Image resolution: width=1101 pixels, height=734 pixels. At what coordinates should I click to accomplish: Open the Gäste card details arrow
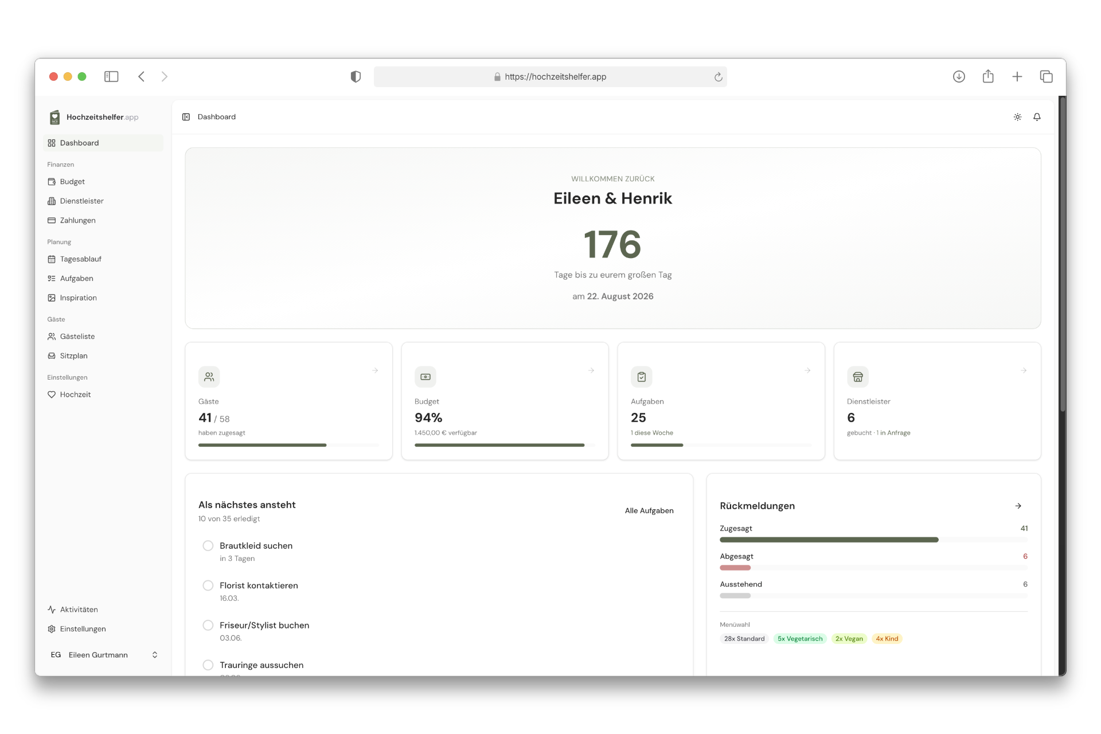pos(376,370)
